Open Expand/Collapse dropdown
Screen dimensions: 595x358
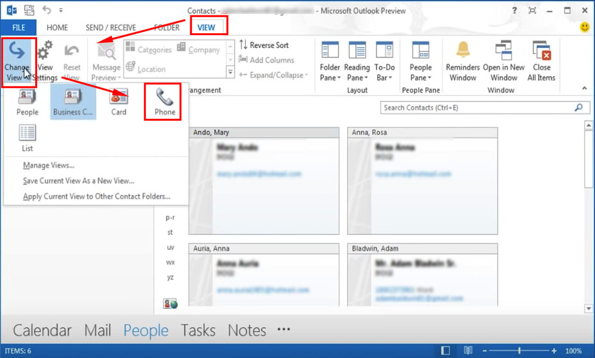pos(273,75)
